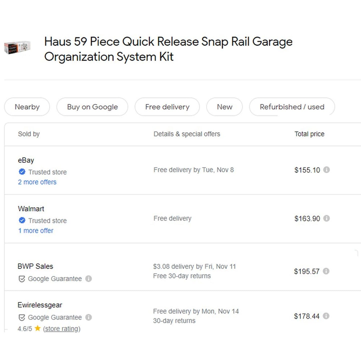The width and height of the screenshot is (361, 361).
Task: Click the $155.10 eBay price
Action: pos(307,170)
